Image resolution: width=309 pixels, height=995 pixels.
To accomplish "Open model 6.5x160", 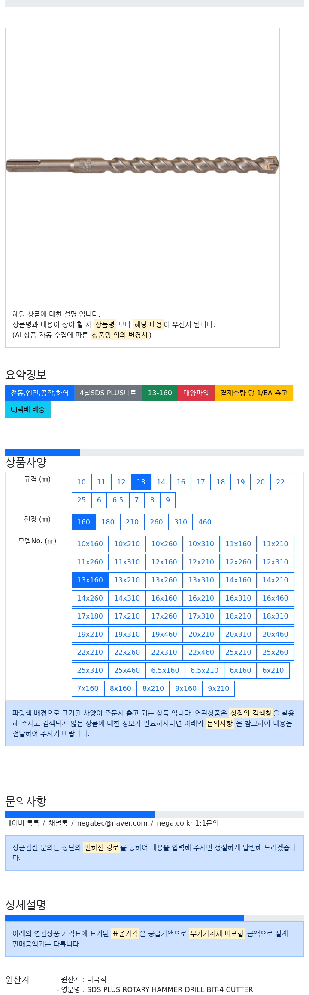I will coord(165,670).
